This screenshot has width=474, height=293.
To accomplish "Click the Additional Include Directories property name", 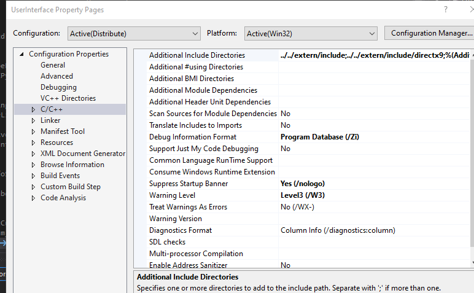I will tap(197, 55).
